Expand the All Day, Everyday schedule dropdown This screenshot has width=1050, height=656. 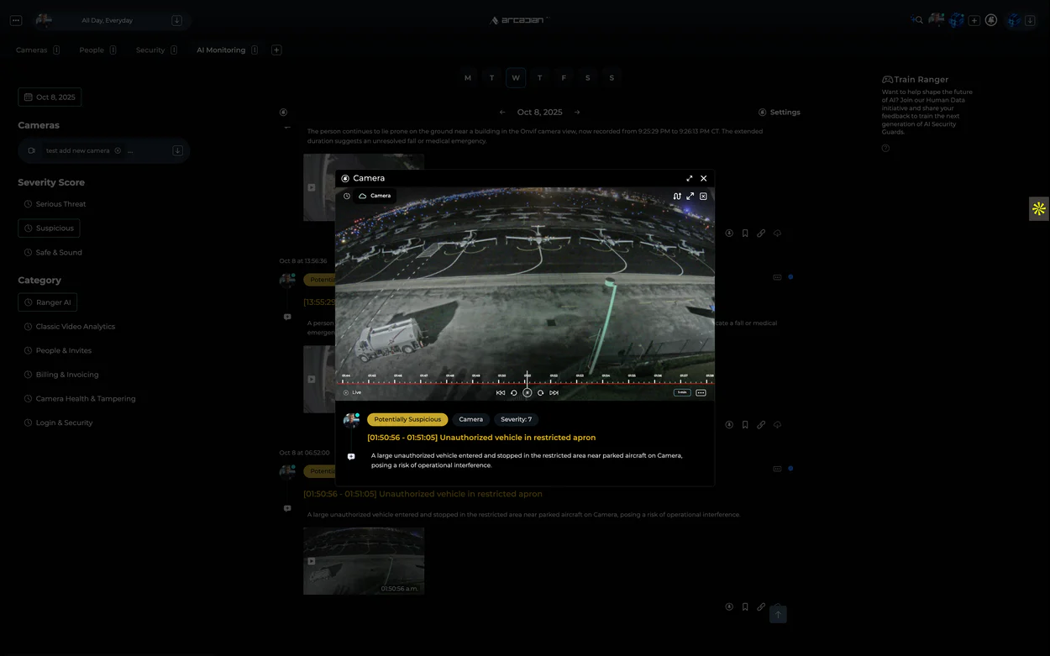tap(176, 20)
